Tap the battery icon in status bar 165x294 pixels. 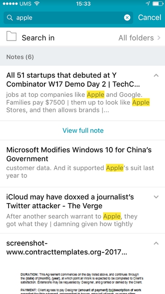157,3
